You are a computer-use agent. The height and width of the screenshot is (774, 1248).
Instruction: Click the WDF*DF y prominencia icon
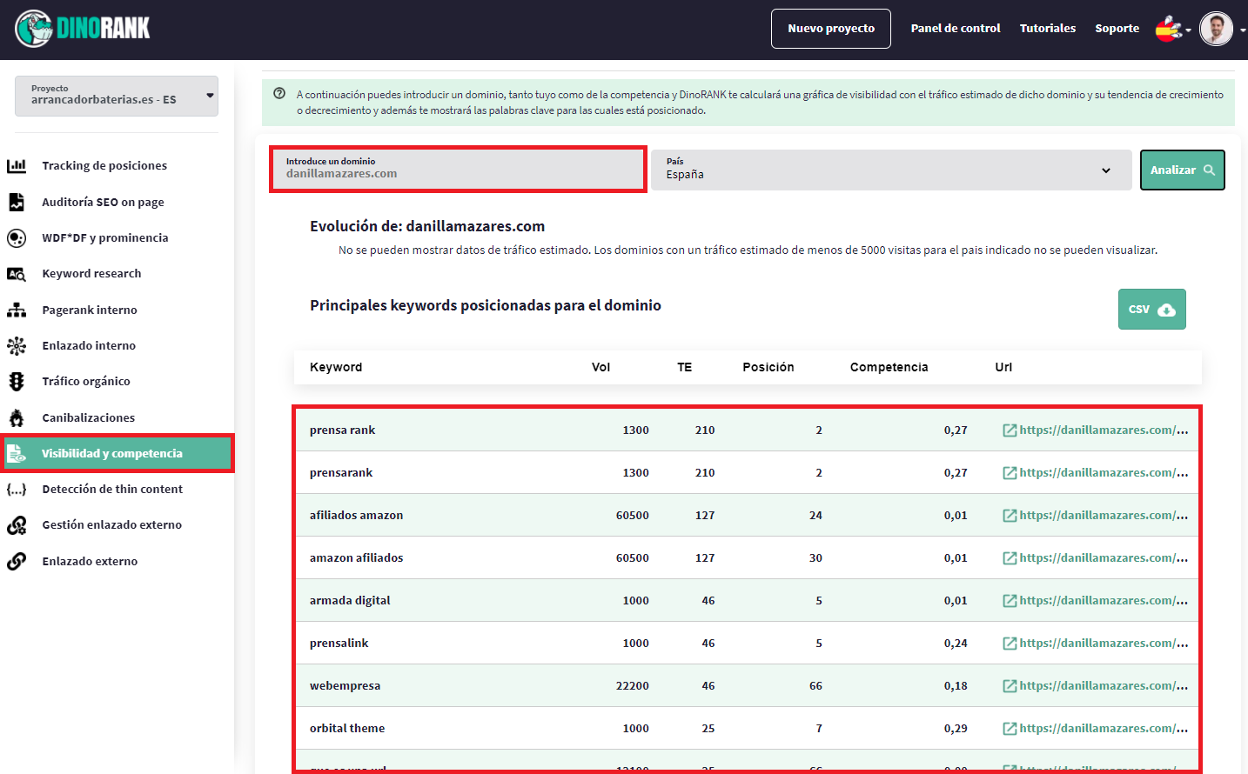(x=17, y=237)
